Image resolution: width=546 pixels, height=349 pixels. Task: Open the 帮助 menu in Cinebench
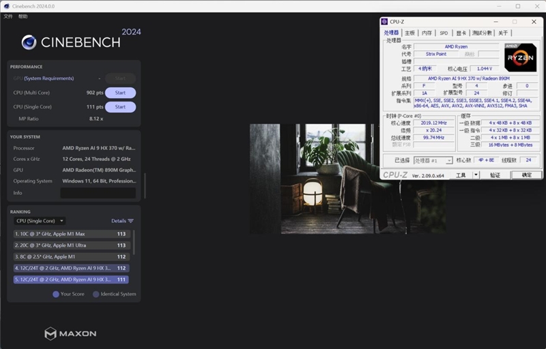tap(23, 16)
